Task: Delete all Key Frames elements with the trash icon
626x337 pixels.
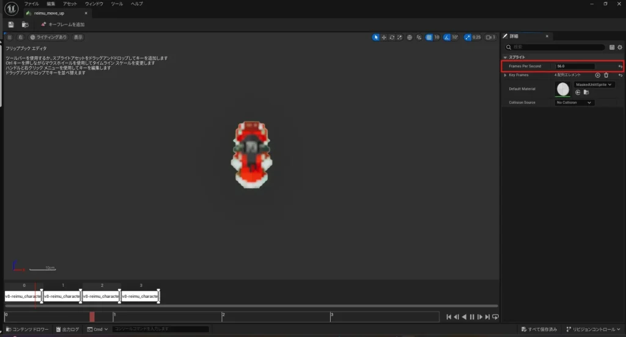Action: point(606,75)
